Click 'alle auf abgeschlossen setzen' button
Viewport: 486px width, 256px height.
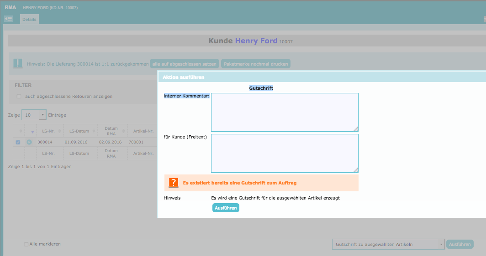(184, 64)
